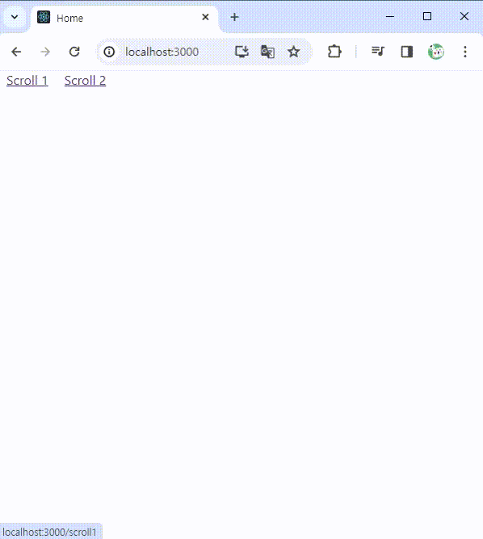Close the browser window
483x539 pixels.
(x=464, y=16)
